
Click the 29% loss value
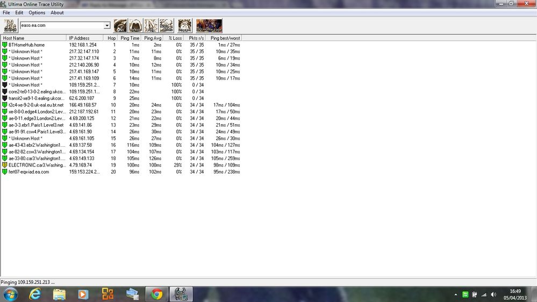(178, 165)
